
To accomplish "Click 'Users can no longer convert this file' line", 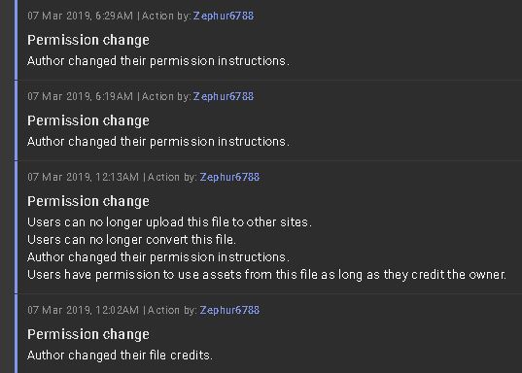I will [x=132, y=240].
